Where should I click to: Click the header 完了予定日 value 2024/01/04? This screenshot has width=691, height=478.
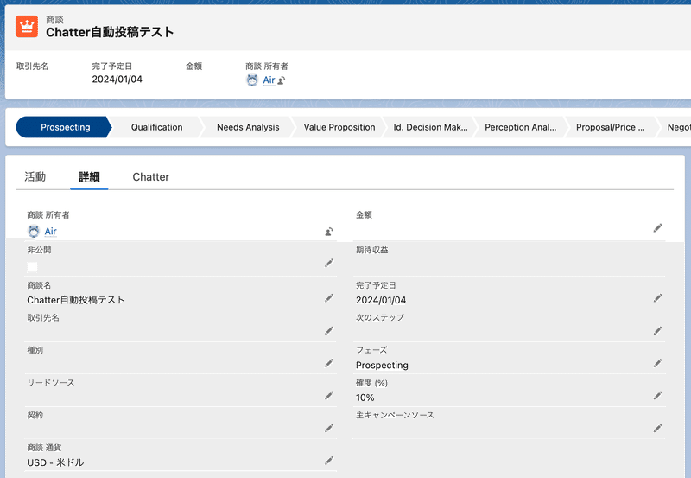coord(117,80)
